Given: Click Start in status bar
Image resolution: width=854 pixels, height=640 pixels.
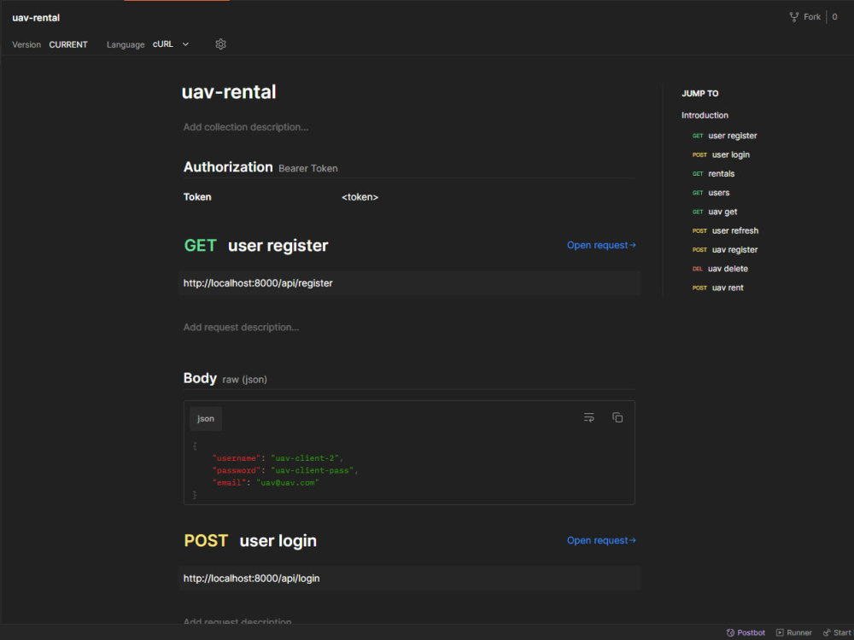Looking at the screenshot, I should coord(837,632).
